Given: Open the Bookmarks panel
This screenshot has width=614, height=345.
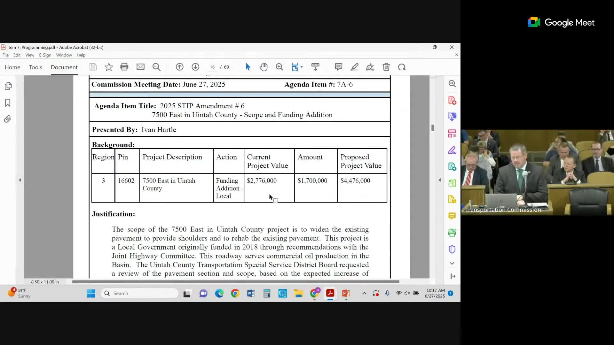Looking at the screenshot, I should pyautogui.click(x=8, y=103).
